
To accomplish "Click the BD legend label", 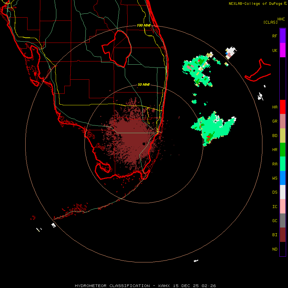I will tap(275, 136).
